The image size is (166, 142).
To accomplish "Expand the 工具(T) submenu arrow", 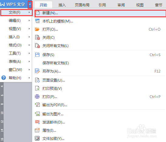I will point(29,53).
